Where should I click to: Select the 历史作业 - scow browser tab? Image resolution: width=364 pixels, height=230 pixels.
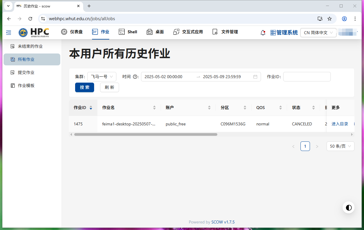coord(48,6)
